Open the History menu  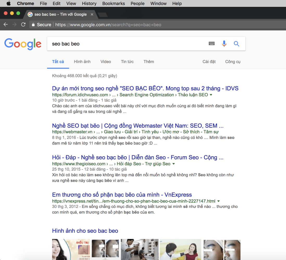(89, 3)
